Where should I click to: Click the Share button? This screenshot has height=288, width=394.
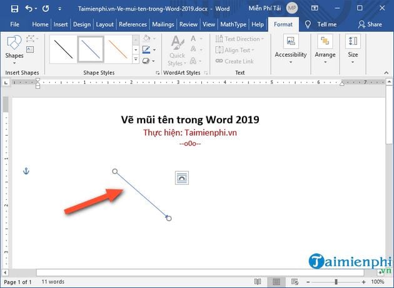pyautogui.click(x=370, y=24)
